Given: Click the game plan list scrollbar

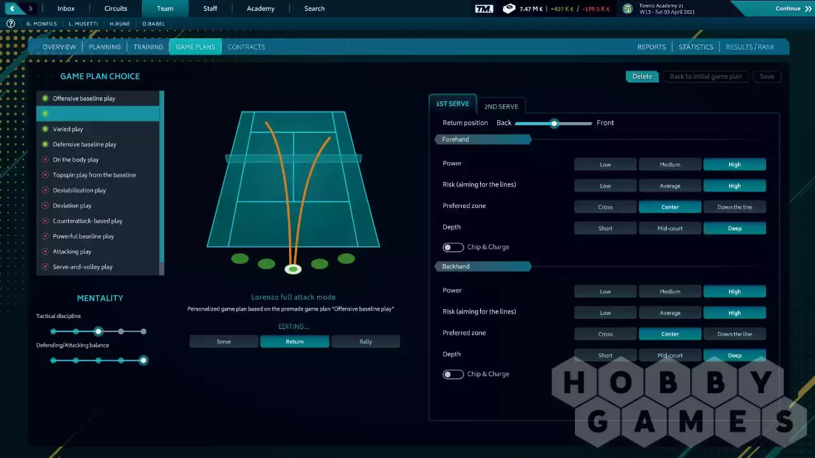Looking at the screenshot, I should tap(162, 178).
